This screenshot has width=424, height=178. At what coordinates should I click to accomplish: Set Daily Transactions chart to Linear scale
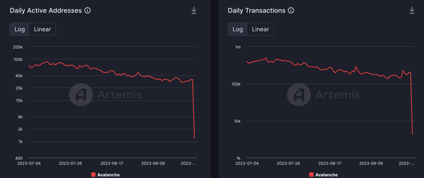(260, 29)
